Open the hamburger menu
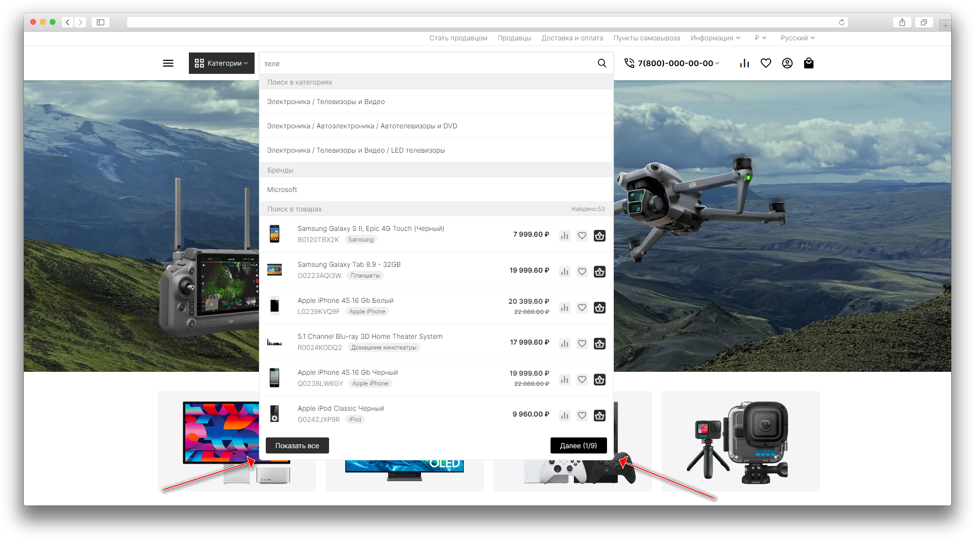Screen dimensions: 975x540 click(x=168, y=63)
